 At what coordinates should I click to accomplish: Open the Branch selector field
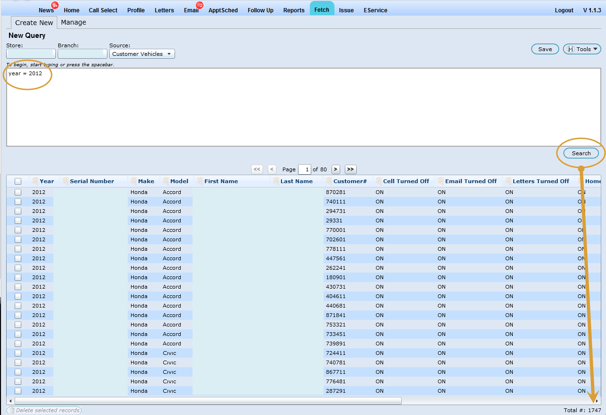pyautogui.click(x=82, y=54)
